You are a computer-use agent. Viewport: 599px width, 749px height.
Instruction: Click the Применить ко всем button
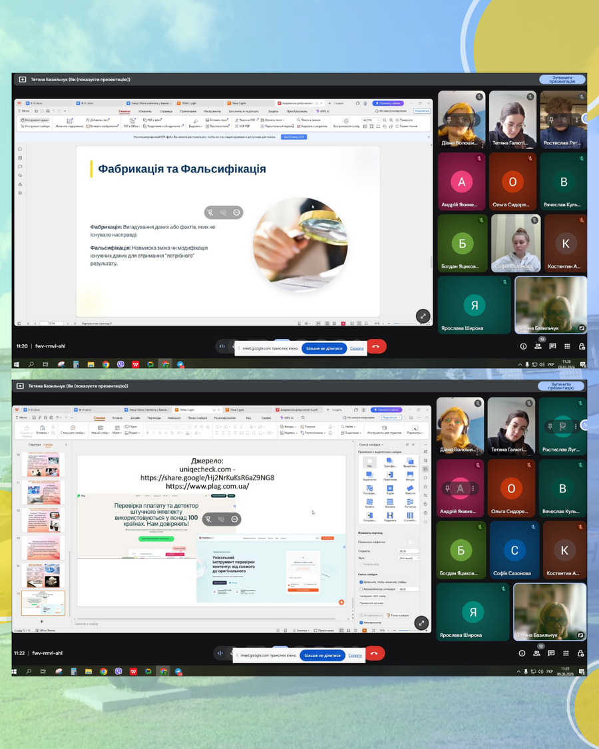click(x=370, y=603)
